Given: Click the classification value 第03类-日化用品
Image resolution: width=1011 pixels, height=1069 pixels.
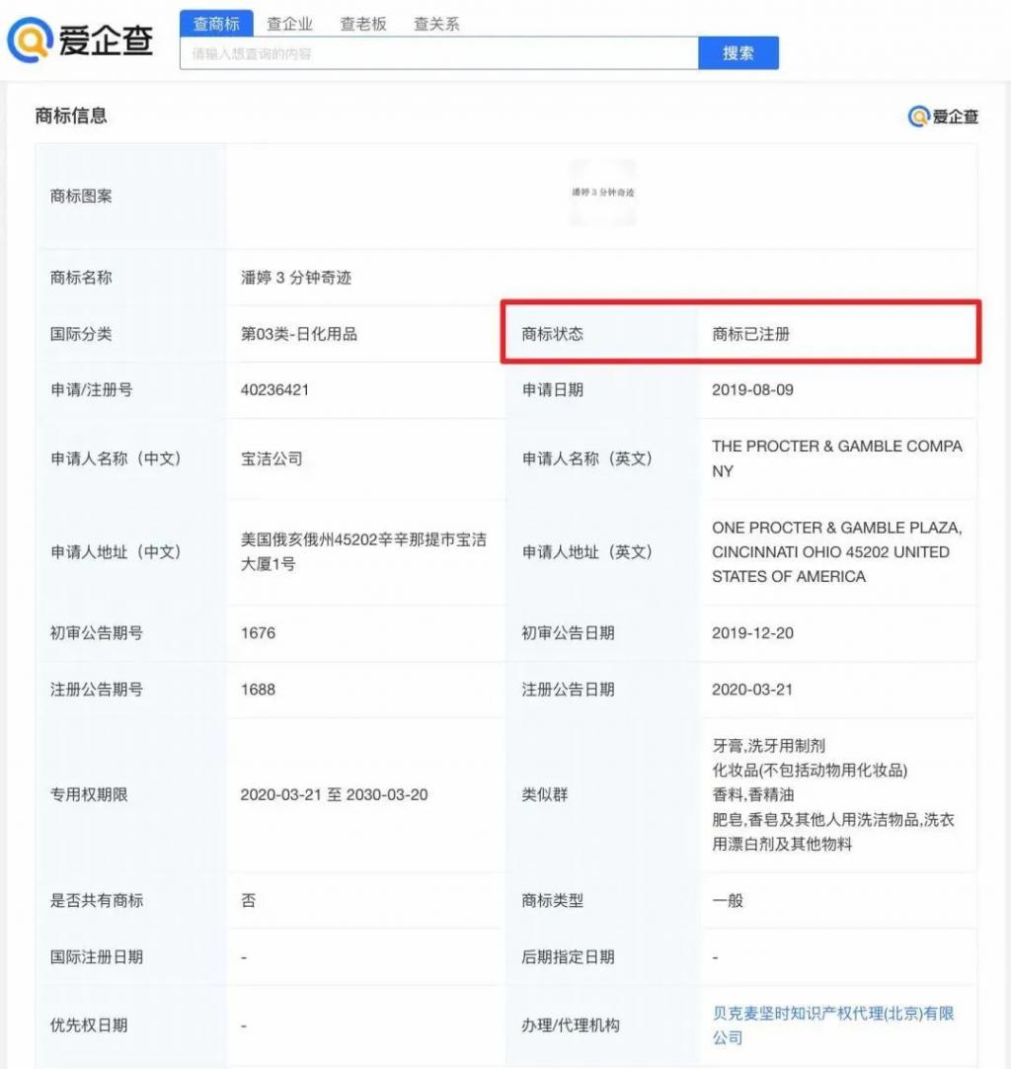Looking at the screenshot, I should click(298, 334).
